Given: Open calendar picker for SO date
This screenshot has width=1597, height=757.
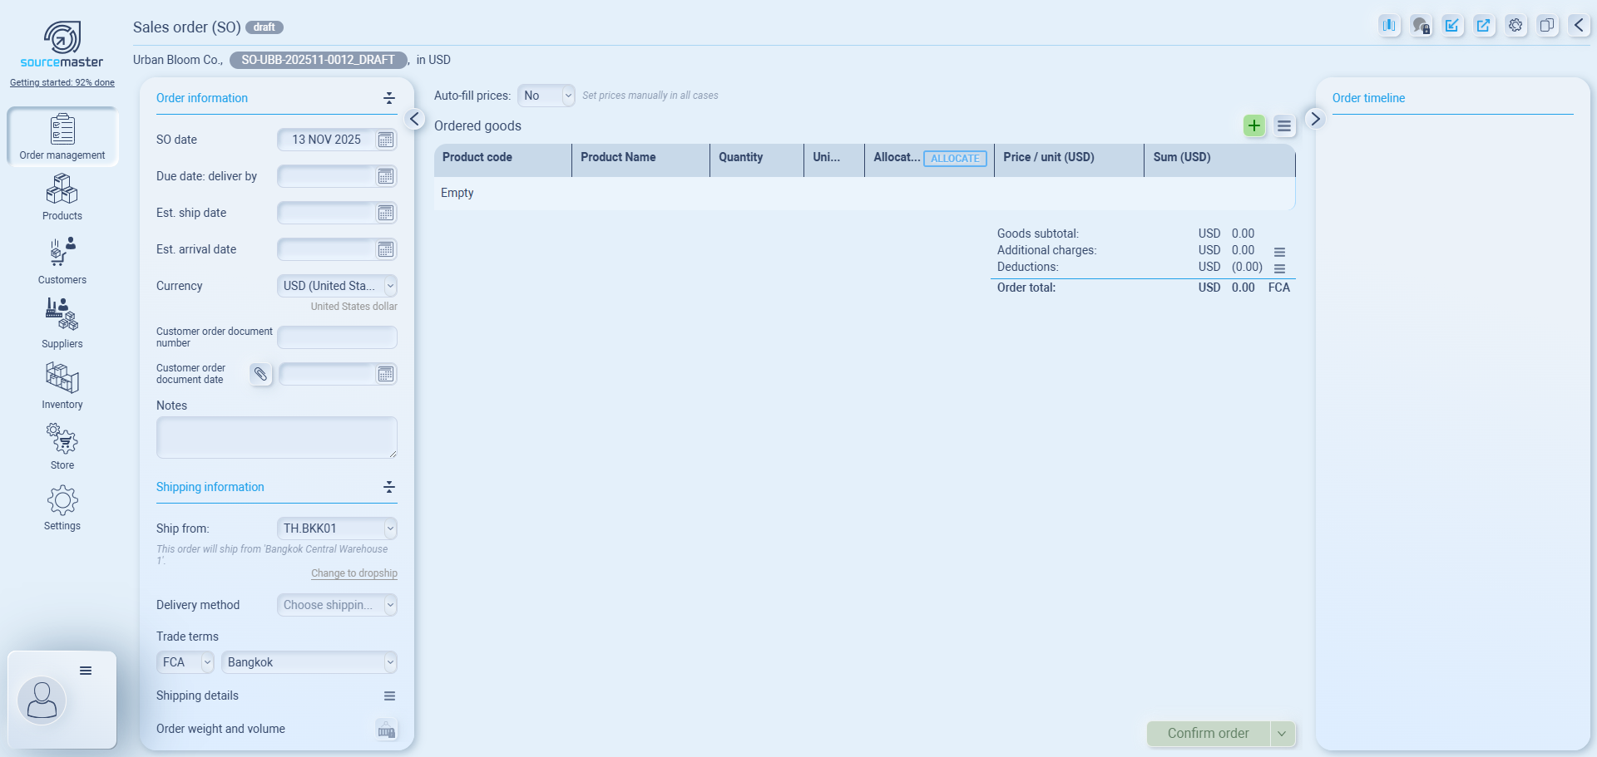Looking at the screenshot, I should (386, 140).
